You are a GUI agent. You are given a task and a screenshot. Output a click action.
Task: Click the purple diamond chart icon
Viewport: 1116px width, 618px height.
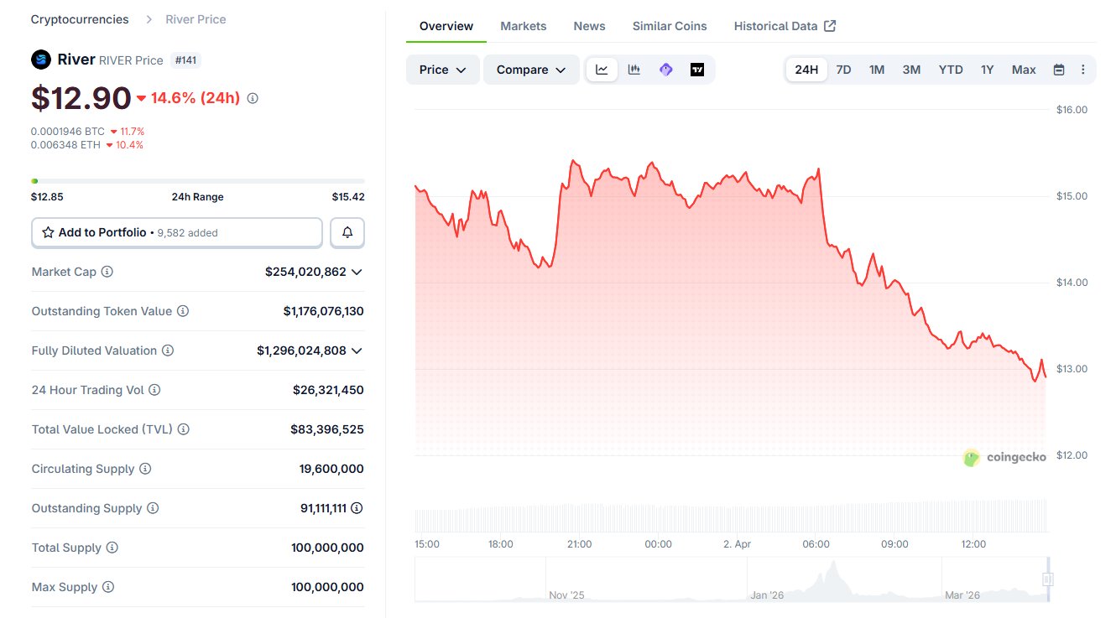pos(666,70)
